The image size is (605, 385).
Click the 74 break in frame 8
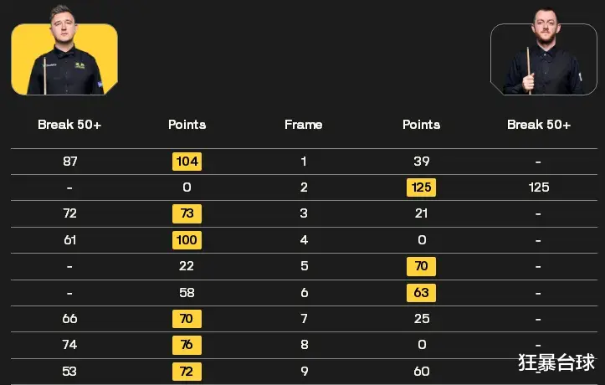[69, 345]
